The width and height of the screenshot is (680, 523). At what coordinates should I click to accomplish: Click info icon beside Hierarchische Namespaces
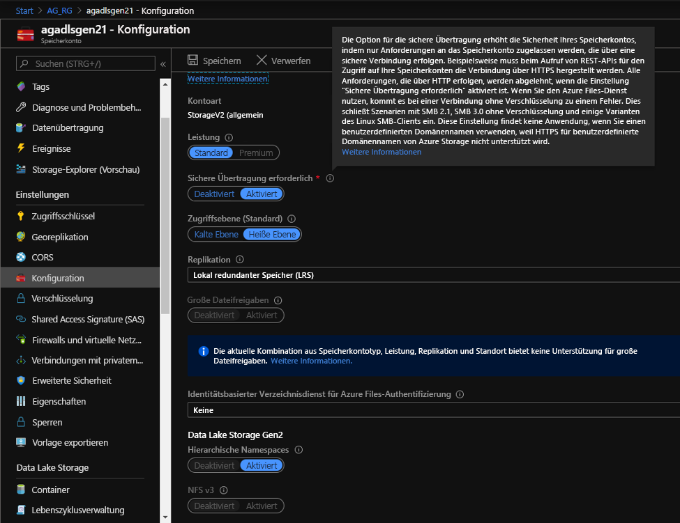299,450
